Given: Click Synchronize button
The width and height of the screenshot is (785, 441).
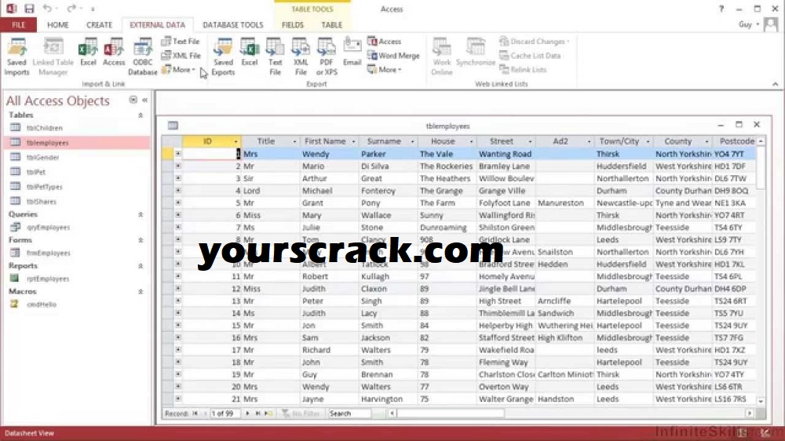Looking at the screenshot, I should pos(476,53).
